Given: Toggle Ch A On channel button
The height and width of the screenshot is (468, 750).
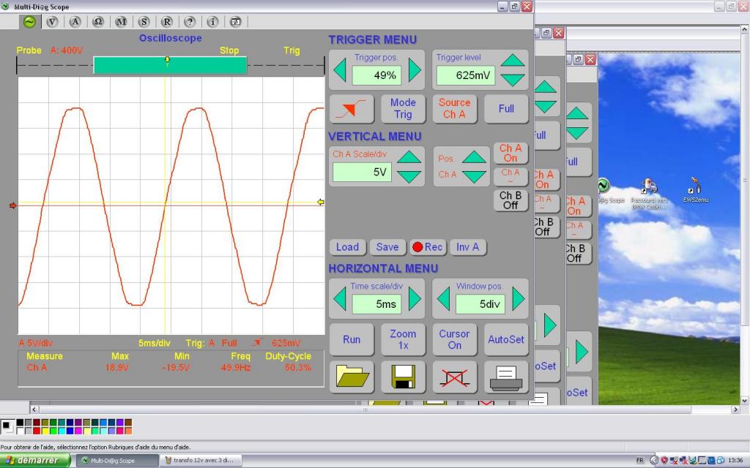Looking at the screenshot, I should click(510, 154).
